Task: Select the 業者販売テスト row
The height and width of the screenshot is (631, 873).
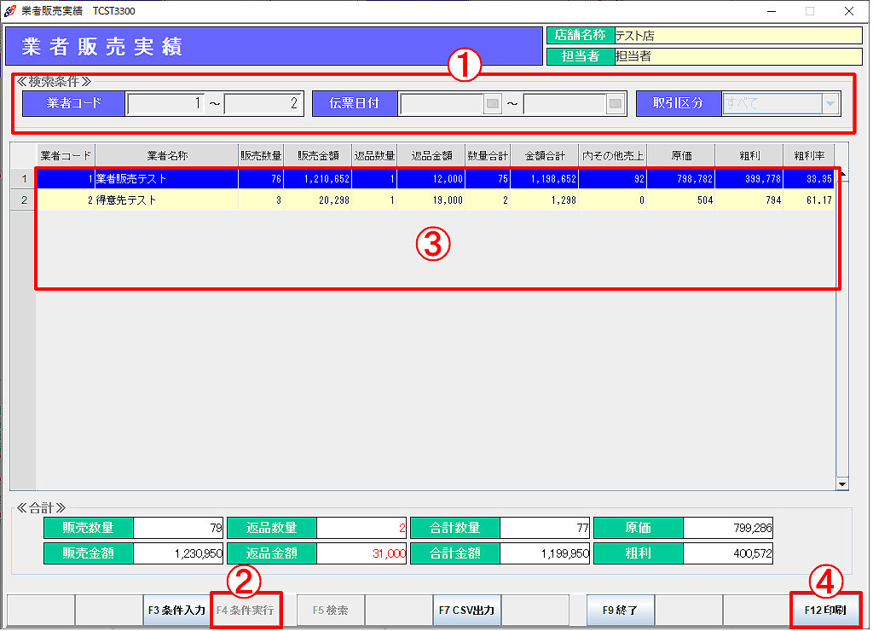Action: click(x=166, y=179)
